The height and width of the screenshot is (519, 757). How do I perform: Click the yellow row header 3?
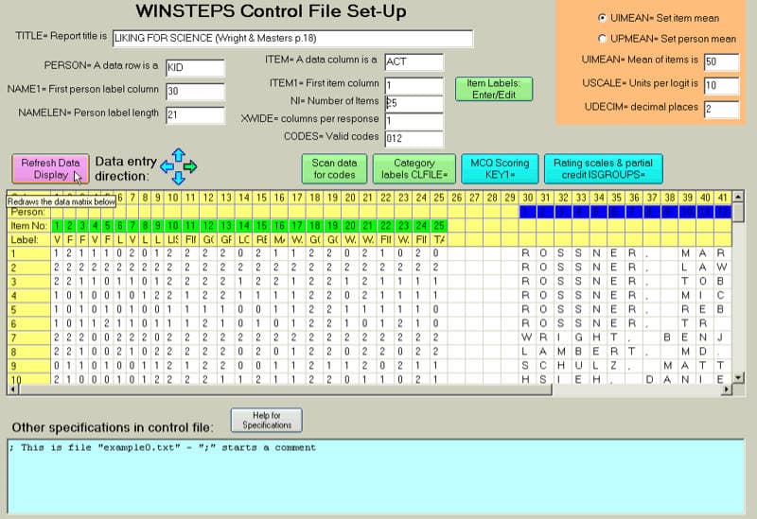[29, 281]
